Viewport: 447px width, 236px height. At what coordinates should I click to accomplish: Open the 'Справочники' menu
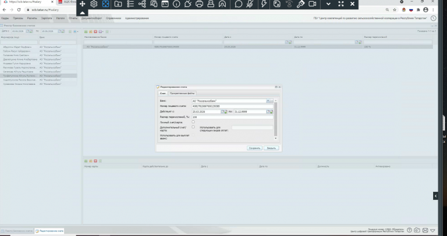113,18
